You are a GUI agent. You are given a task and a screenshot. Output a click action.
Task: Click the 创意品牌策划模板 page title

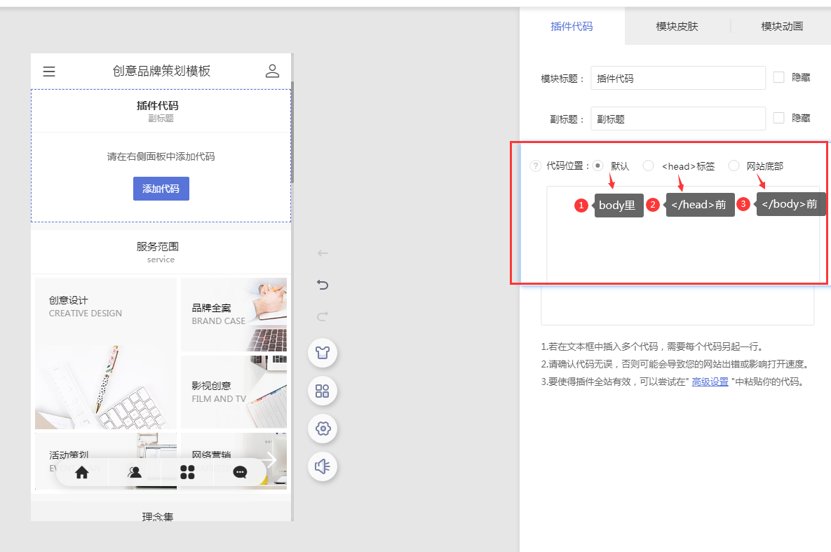[x=162, y=71]
